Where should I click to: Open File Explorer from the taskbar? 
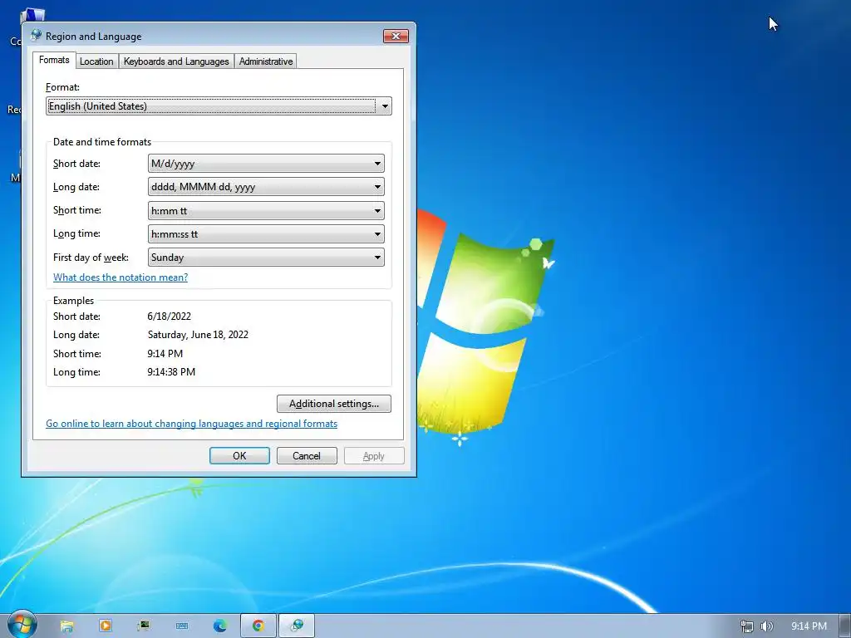pos(66,626)
